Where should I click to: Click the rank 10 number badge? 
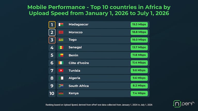click(52, 94)
